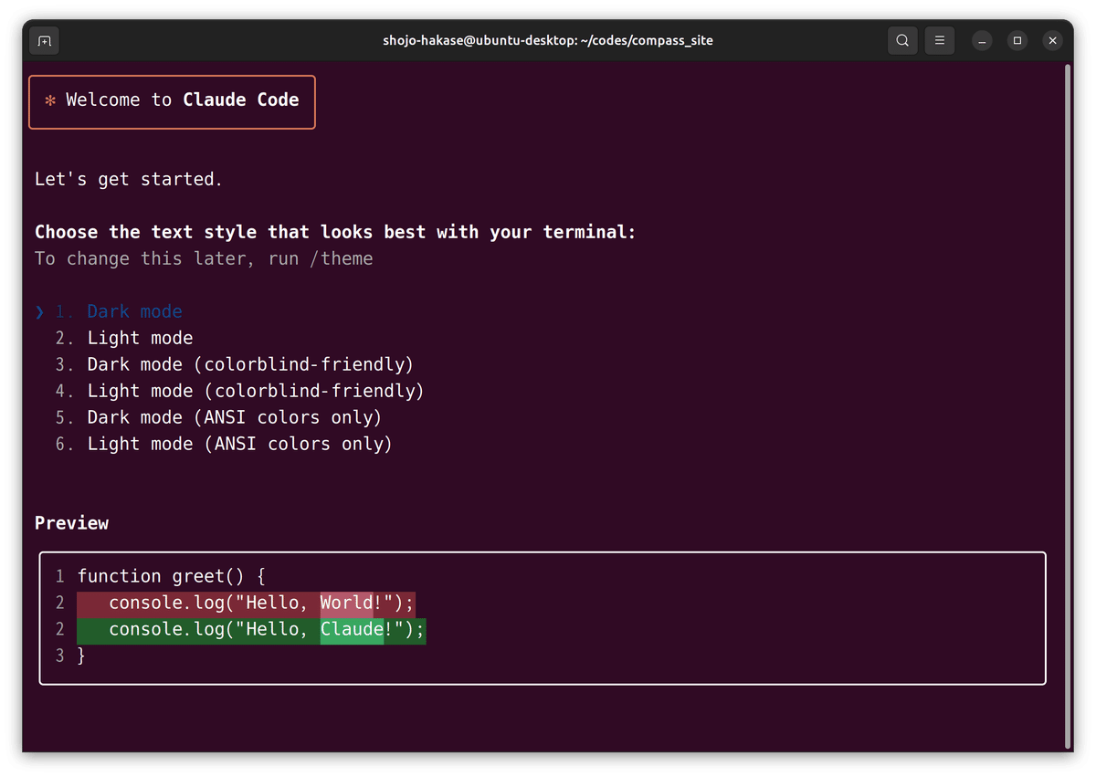Choose Light mode (colorblind-friendly)
Screen dimensions: 1096x777
click(256, 392)
